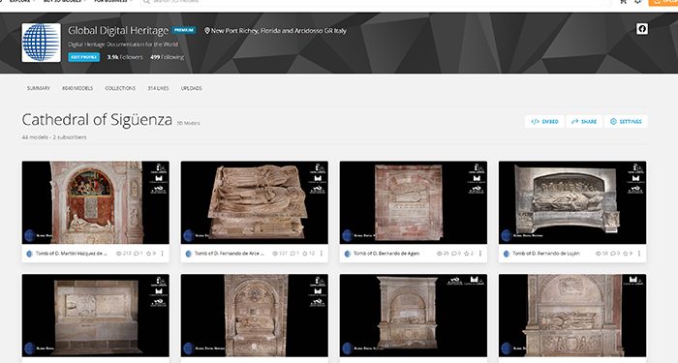Viewport: 678px width, 363px height.
Task: Open the tomb thumbnail directly below the Martín Vázquez card
Action: (x=96, y=316)
